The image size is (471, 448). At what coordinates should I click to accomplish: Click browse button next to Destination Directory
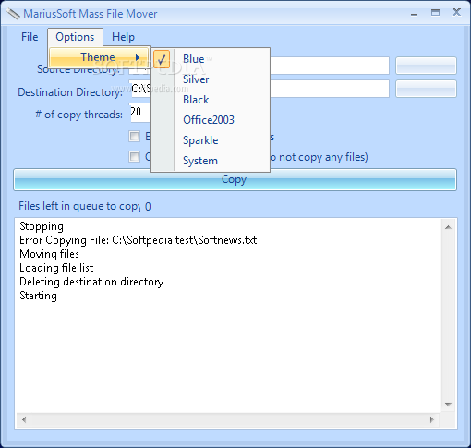[x=426, y=89]
